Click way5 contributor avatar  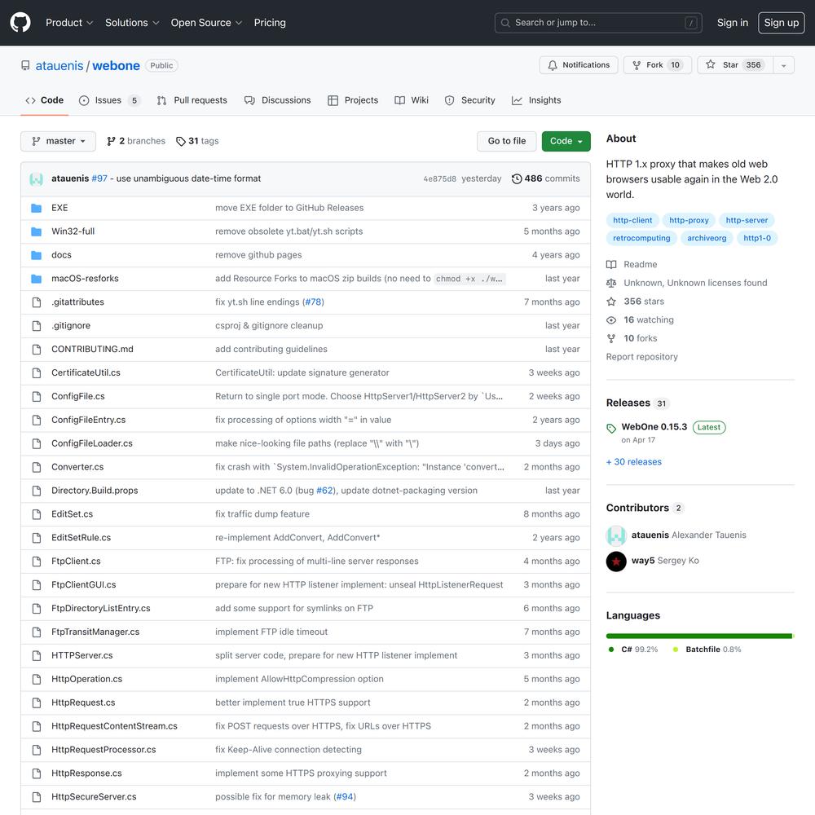(616, 561)
